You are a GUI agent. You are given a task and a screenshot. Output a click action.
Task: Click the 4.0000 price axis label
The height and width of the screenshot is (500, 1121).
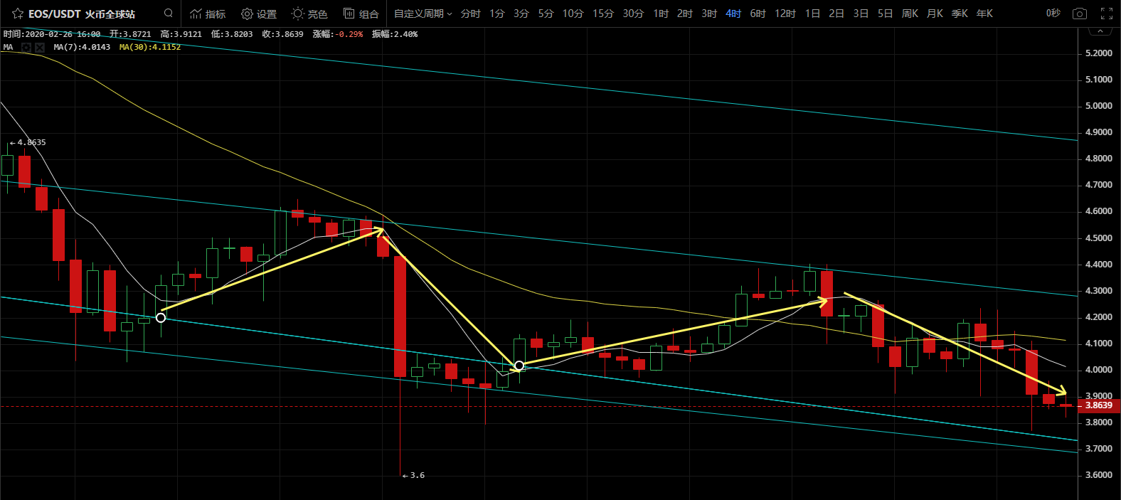pyautogui.click(x=1099, y=370)
